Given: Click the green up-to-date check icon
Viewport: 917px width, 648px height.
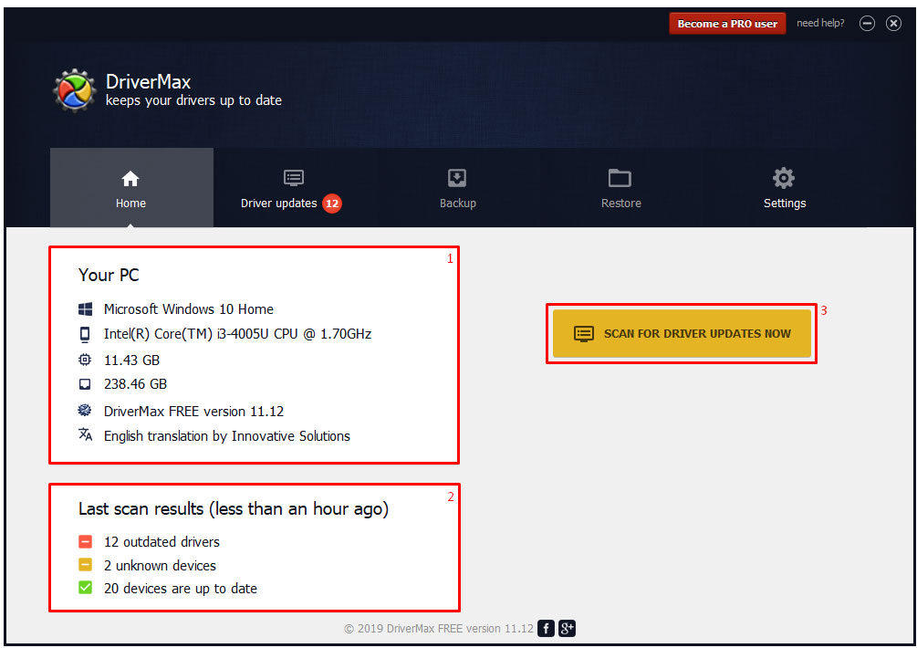Looking at the screenshot, I should [86, 587].
